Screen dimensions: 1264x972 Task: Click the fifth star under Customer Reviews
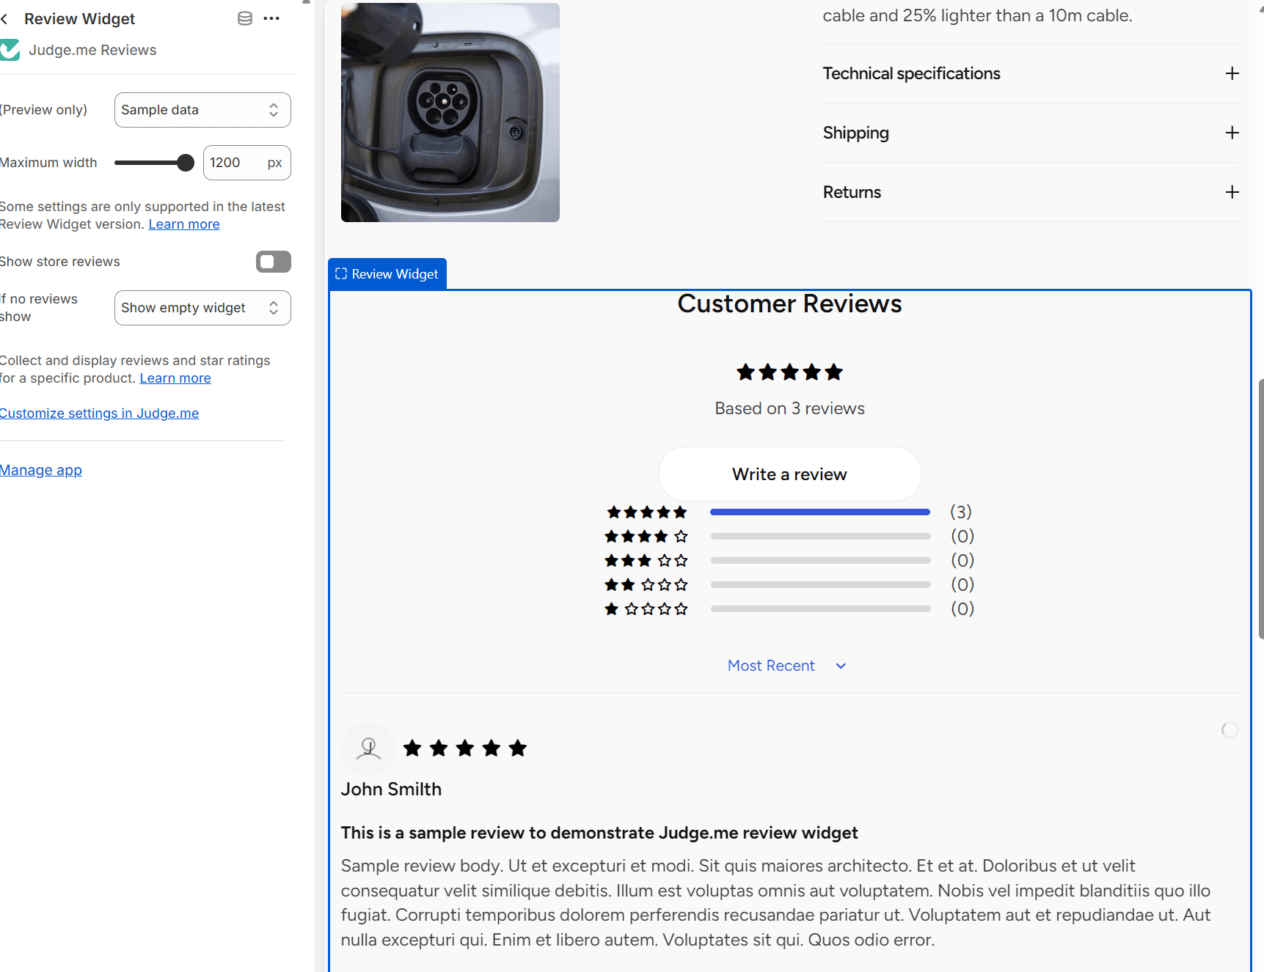833,372
